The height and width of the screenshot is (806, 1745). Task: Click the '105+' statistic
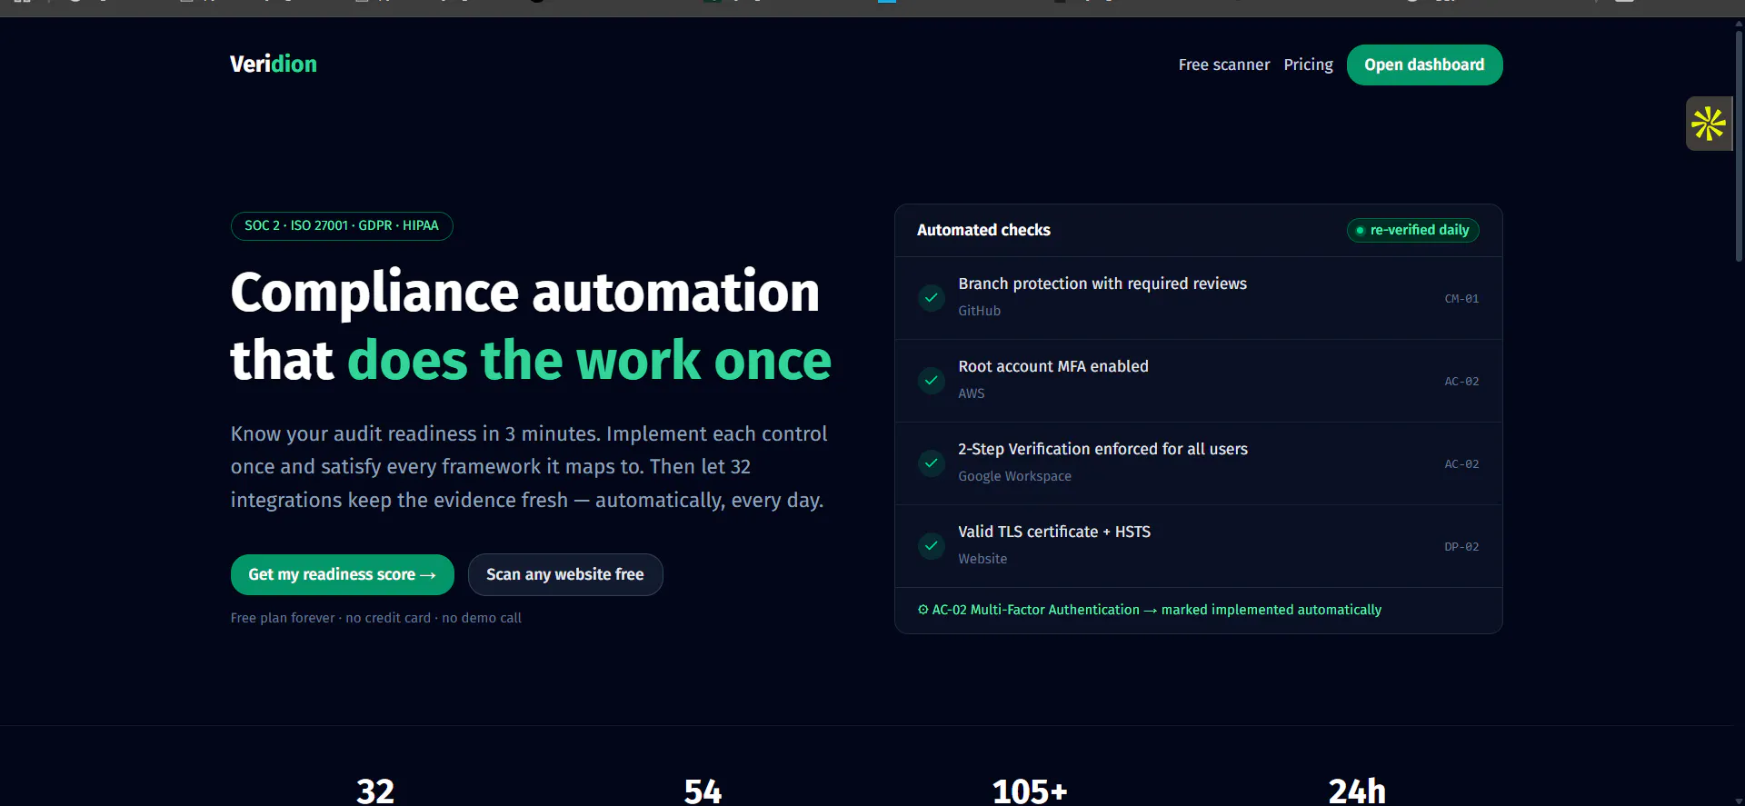[x=1030, y=791]
